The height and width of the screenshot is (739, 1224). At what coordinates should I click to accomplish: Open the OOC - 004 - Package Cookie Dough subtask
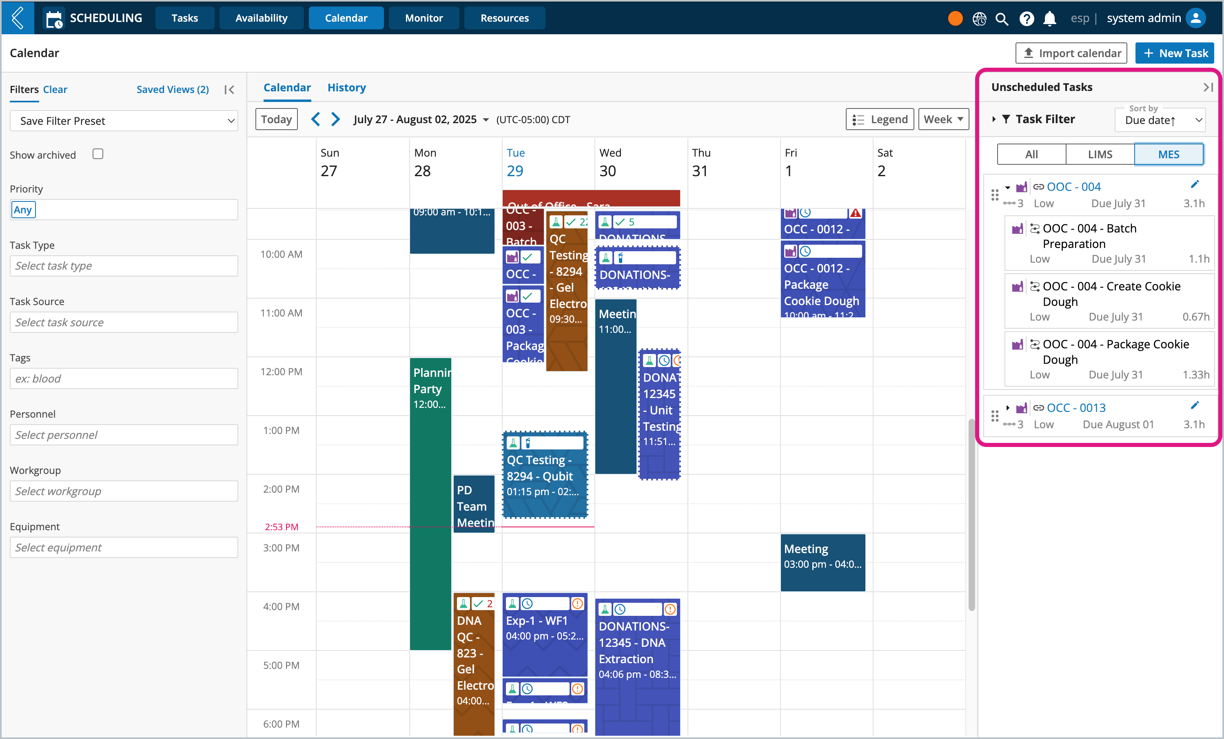click(1110, 359)
